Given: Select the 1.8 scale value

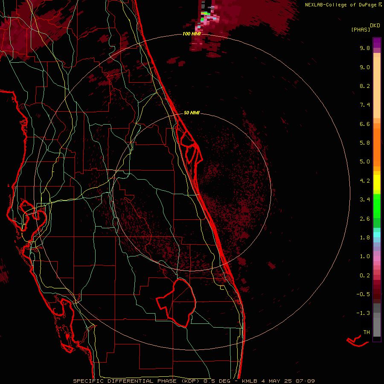Looking at the screenshot, I should 365,238.
